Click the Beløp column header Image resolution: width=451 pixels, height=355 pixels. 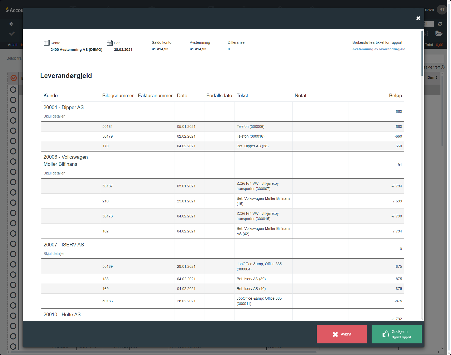395,96
